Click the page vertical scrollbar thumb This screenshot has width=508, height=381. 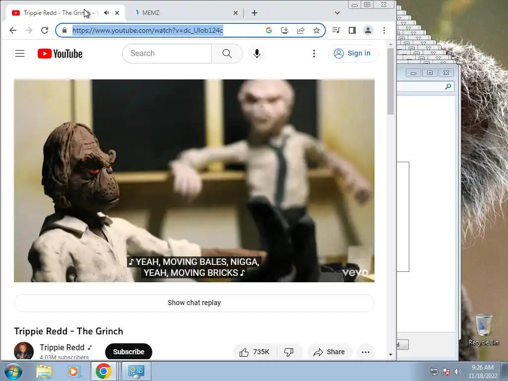pyautogui.click(x=390, y=81)
